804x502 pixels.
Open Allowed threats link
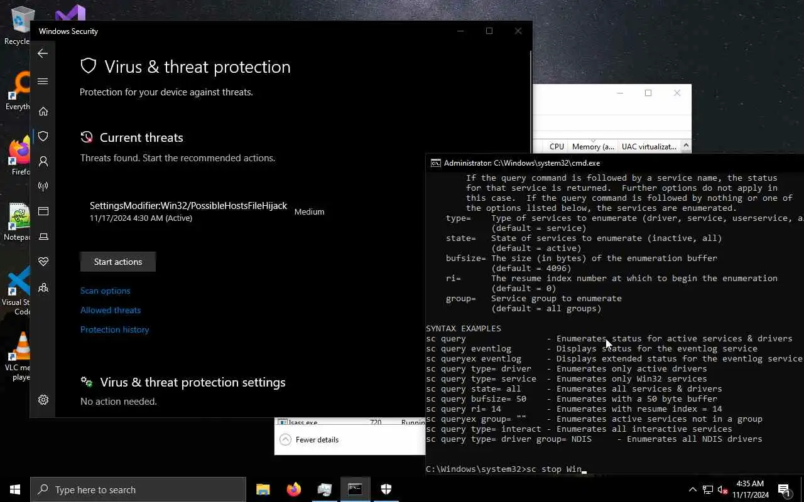pyautogui.click(x=111, y=310)
